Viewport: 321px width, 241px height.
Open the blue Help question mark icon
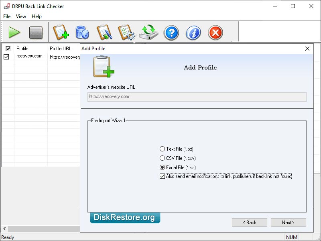point(171,32)
